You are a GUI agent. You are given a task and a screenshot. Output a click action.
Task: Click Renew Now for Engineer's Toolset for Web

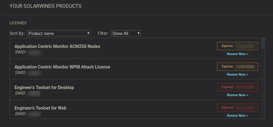(x=238, y=115)
